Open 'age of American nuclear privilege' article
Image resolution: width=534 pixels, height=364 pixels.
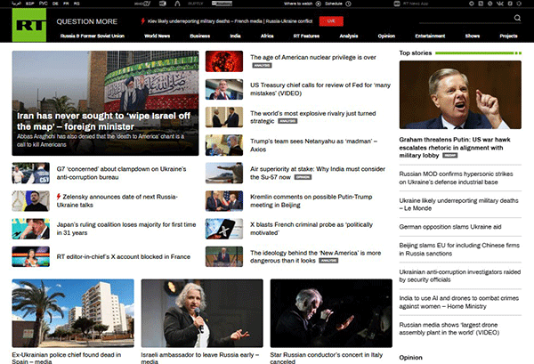[313, 57]
